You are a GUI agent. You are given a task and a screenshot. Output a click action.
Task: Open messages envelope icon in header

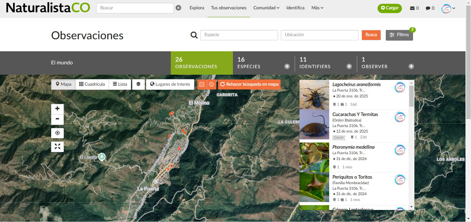click(412, 8)
